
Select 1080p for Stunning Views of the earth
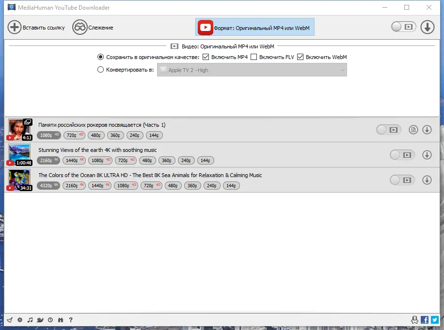[x=100, y=161]
